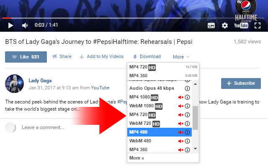The width and height of the screenshot is (268, 167).
Task: Click the format list scrollbar thumb
Action: [x=195, y=118]
